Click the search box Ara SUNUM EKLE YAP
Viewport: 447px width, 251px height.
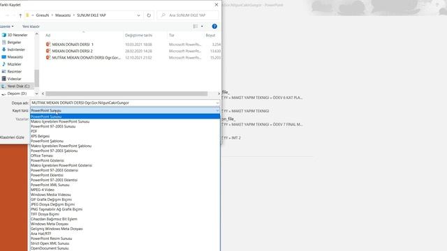click(x=188, y=15)
